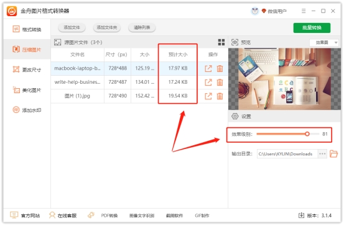Click the output directory path field
The image size is (344, 226).
click(x=287, y=154)
